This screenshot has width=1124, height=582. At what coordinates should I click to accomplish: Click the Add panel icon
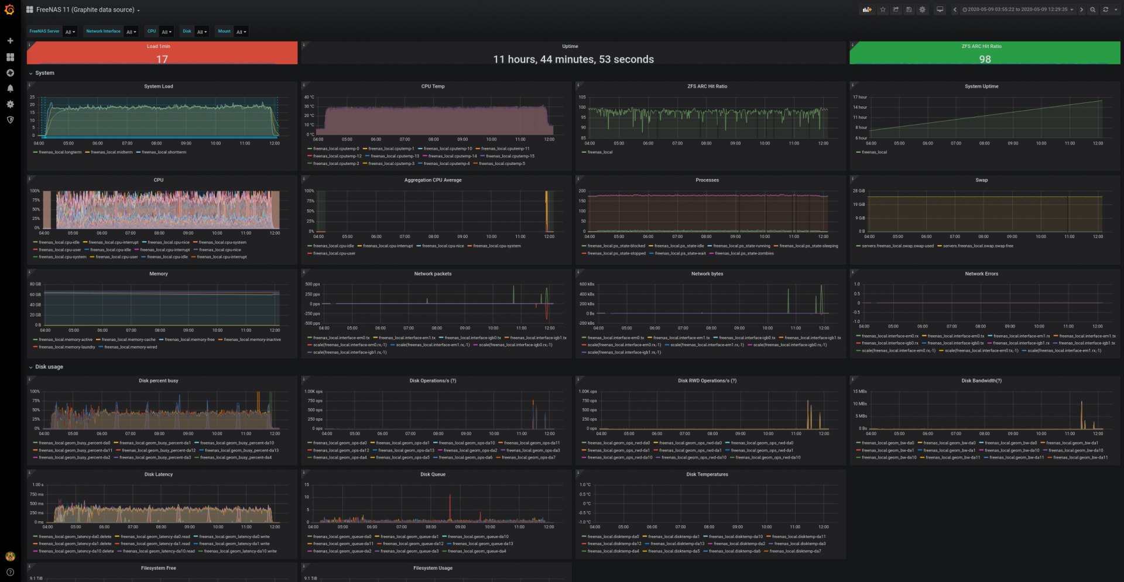click(866, 9)
